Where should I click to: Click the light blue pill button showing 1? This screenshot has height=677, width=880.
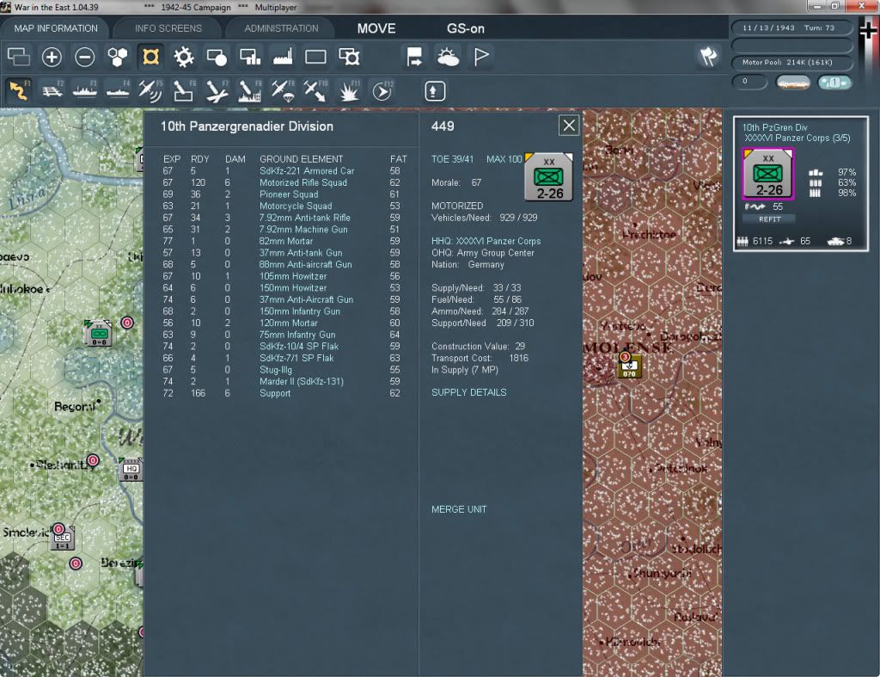click(x=834, y=82)
